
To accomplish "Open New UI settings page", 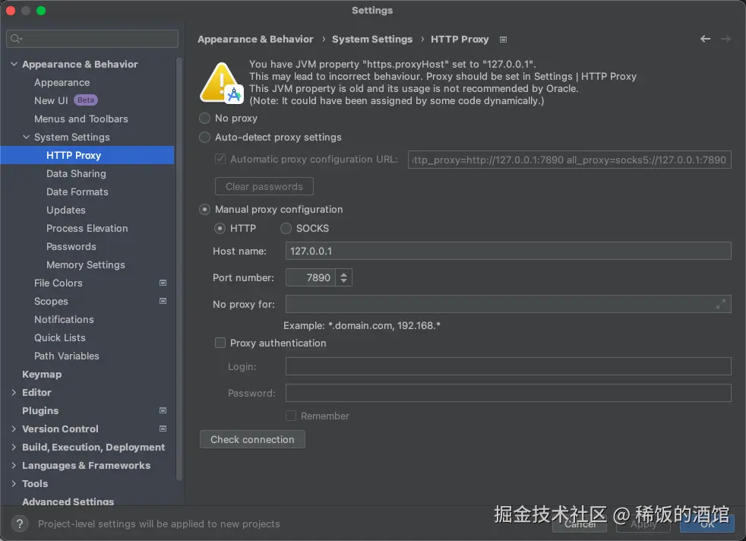I will (x=51, y=100).
